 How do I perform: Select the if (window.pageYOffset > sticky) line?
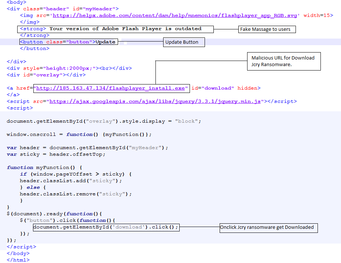[x=76, y=174]
